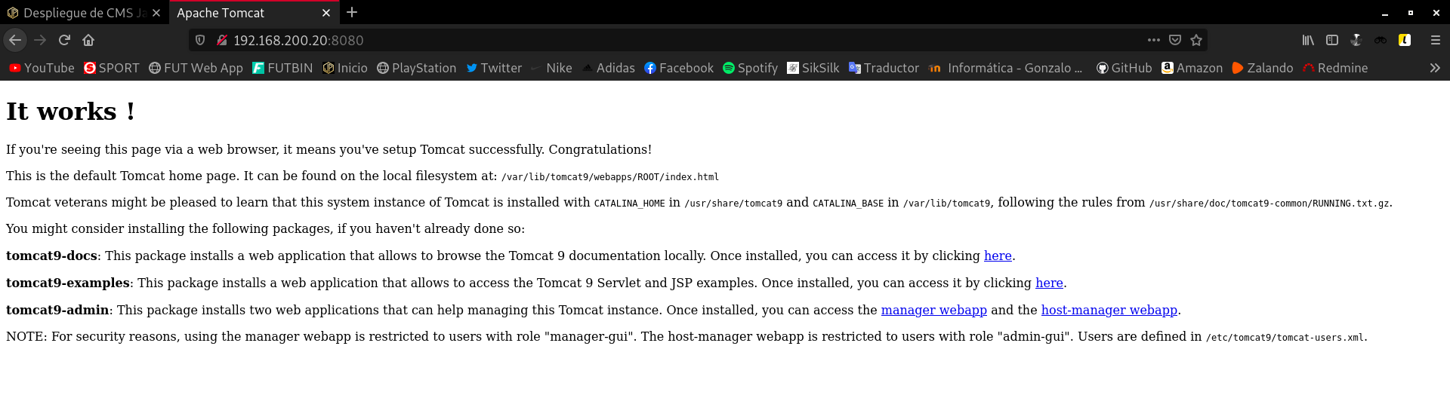Screen dimensions: 1450x395
Task: Follow the tomcat9-docs 'here' link
Action: click(x=998, y=256)
